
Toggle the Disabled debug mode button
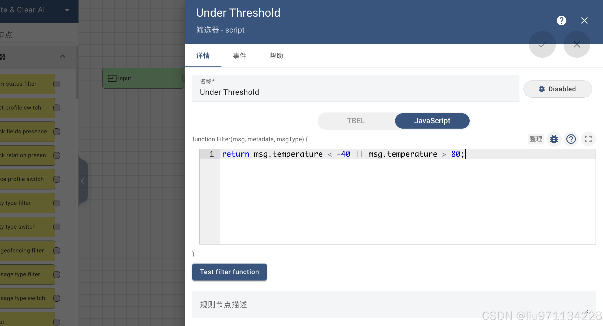coord(557,89)
